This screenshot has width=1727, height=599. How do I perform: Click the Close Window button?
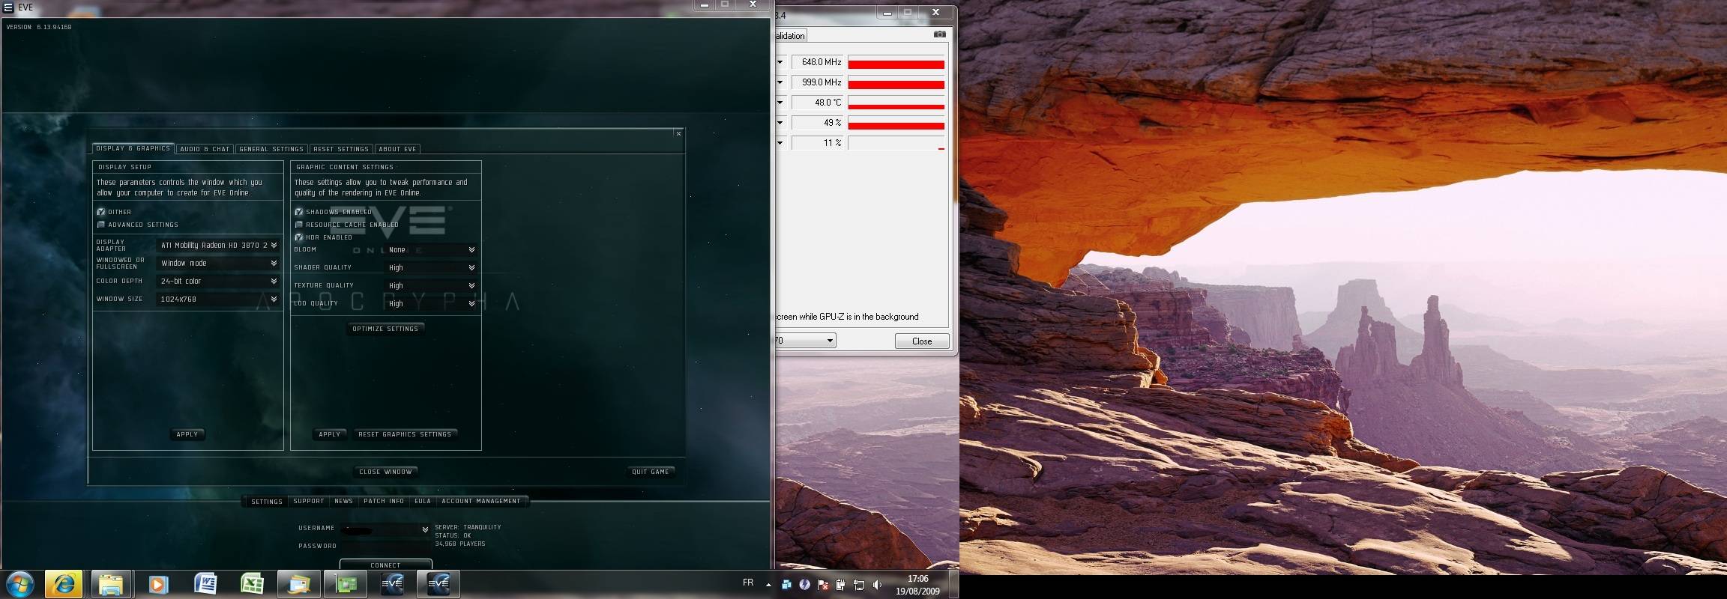(385, 472)
